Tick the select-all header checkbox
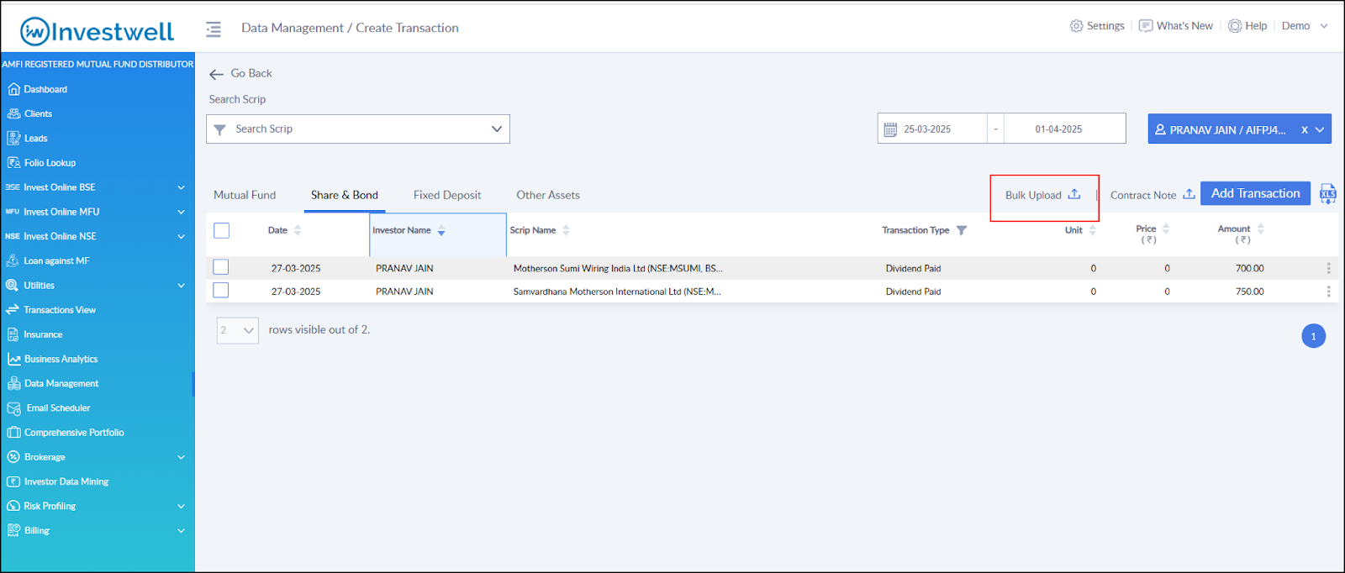The width and height of the screenshot is (1345, 573). coord(222,230)
